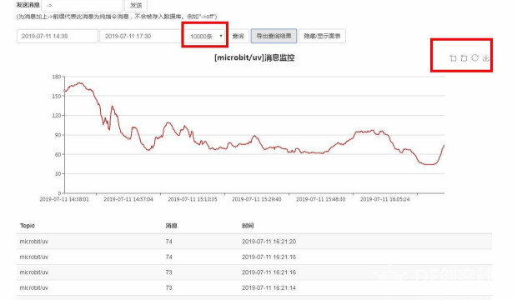The image size is (517, 300).
Task: Click the end time field 2019-07-11 17:30
Action: pyautogui.click(x=141, y=37)
